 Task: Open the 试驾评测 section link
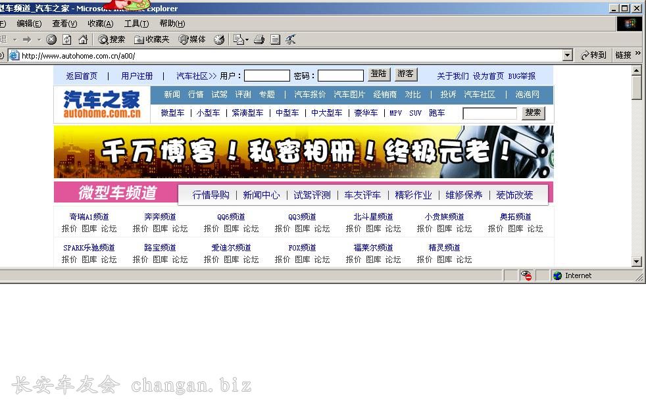(312, 195)
